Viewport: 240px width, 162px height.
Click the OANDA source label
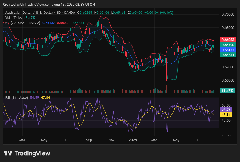click(x=69, y=13)
